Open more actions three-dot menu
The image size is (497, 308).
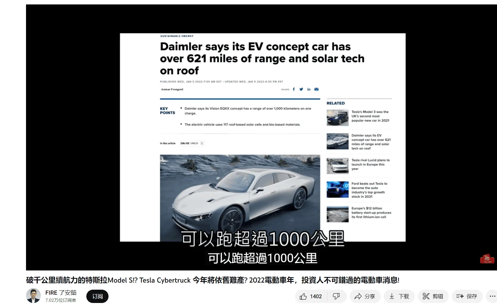pyautogui.click(x=492, y=296)
